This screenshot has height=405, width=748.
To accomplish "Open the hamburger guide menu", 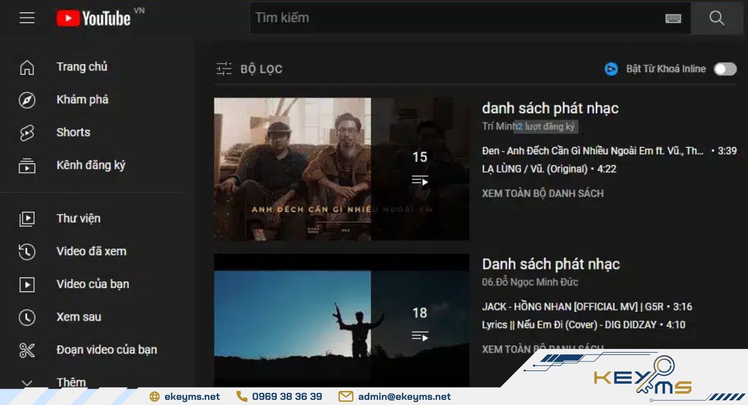I will [27, 18].
